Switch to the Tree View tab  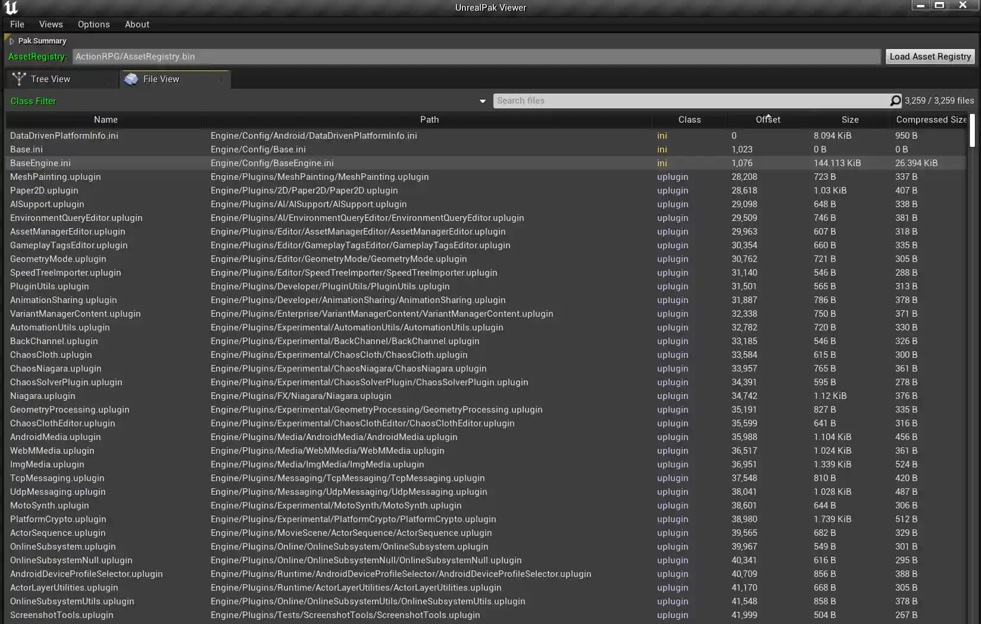[51, 79]
